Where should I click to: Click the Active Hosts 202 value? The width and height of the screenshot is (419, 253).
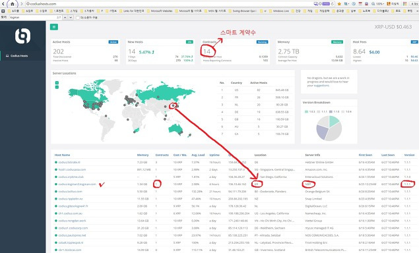[58, 51]
